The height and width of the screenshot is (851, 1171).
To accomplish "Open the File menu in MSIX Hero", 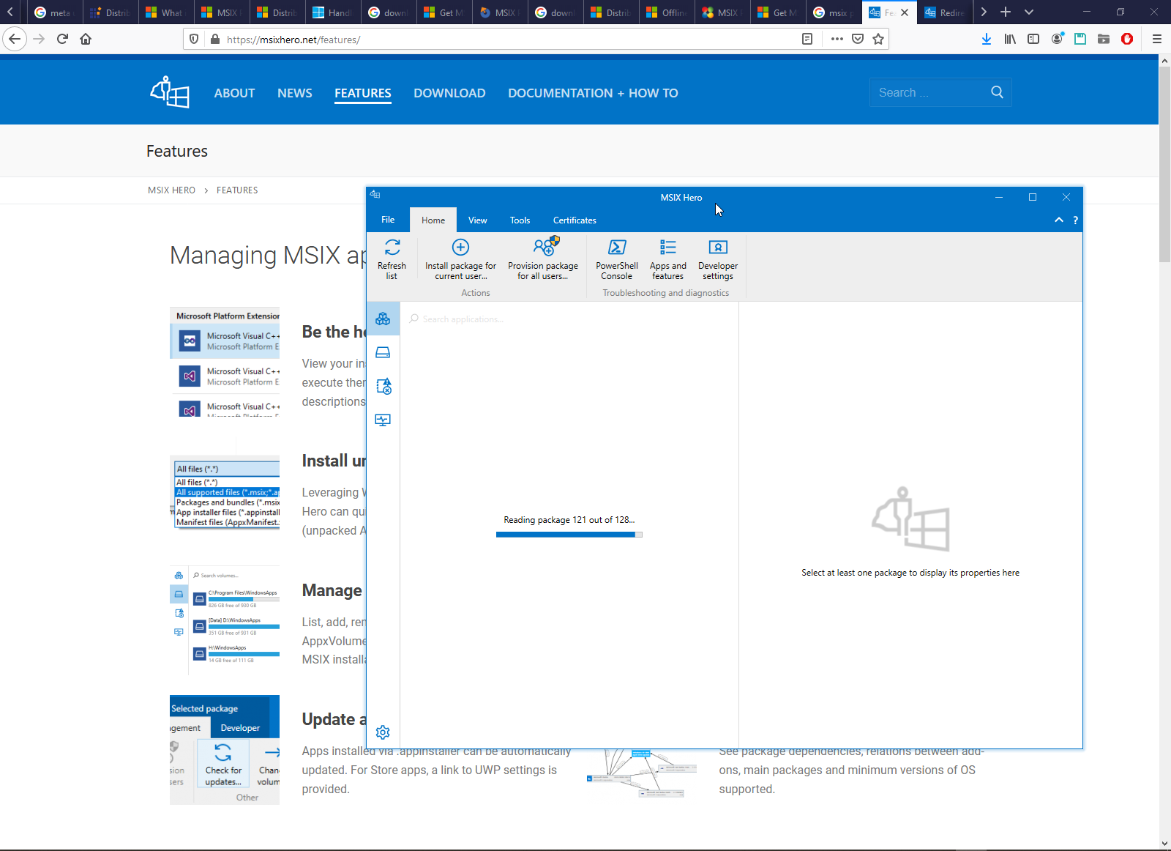I will point(388,220).
